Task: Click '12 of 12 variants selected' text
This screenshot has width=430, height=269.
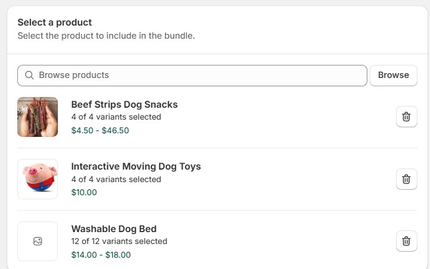Action: (119, 241)
